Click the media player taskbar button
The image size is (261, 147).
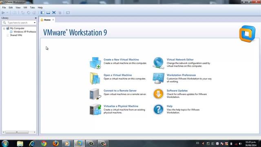[x=67, y=143]
